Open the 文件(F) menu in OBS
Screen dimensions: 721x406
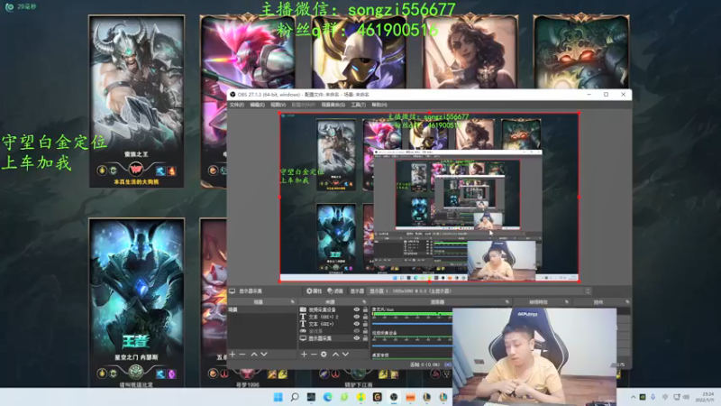(237, 105)
